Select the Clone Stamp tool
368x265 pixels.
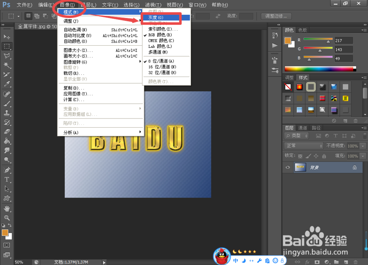click(7, 113)
